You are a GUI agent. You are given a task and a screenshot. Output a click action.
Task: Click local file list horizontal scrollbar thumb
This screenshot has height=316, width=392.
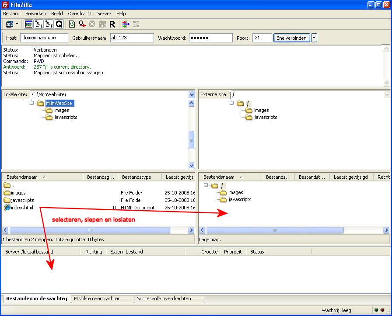point(90,230)
